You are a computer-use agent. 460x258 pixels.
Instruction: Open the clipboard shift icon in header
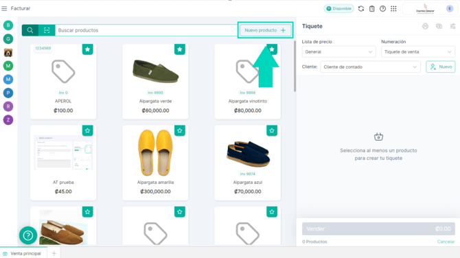pyautogui.click(x=371, y=9)
